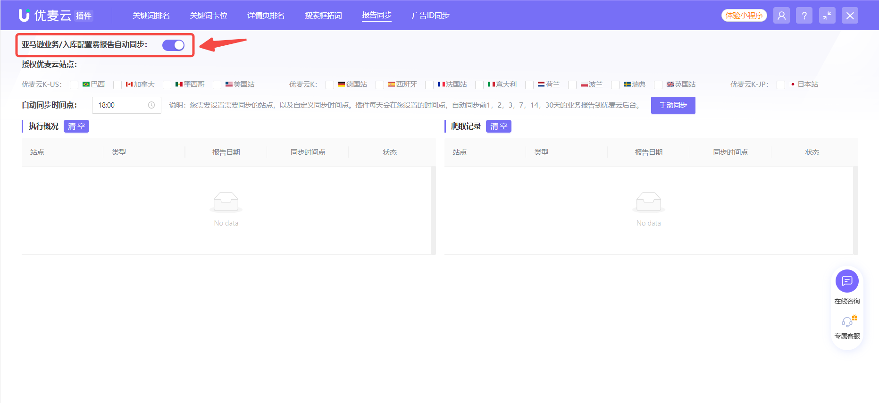This screenshot has width=879, height=403.
Task: Click the 优麦云K-JP group label
Action: (749, 84)
